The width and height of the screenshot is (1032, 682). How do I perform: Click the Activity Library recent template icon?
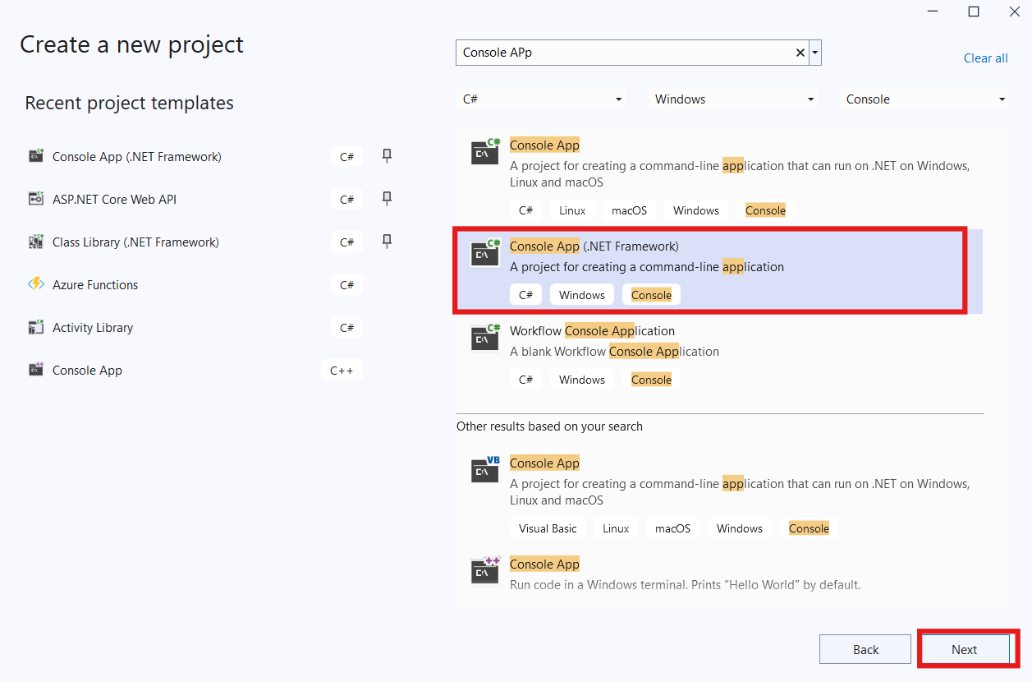(36, 327)
